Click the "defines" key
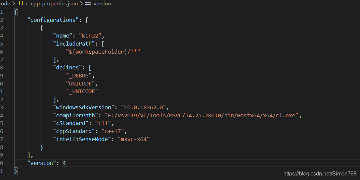 tap(67, 68)
